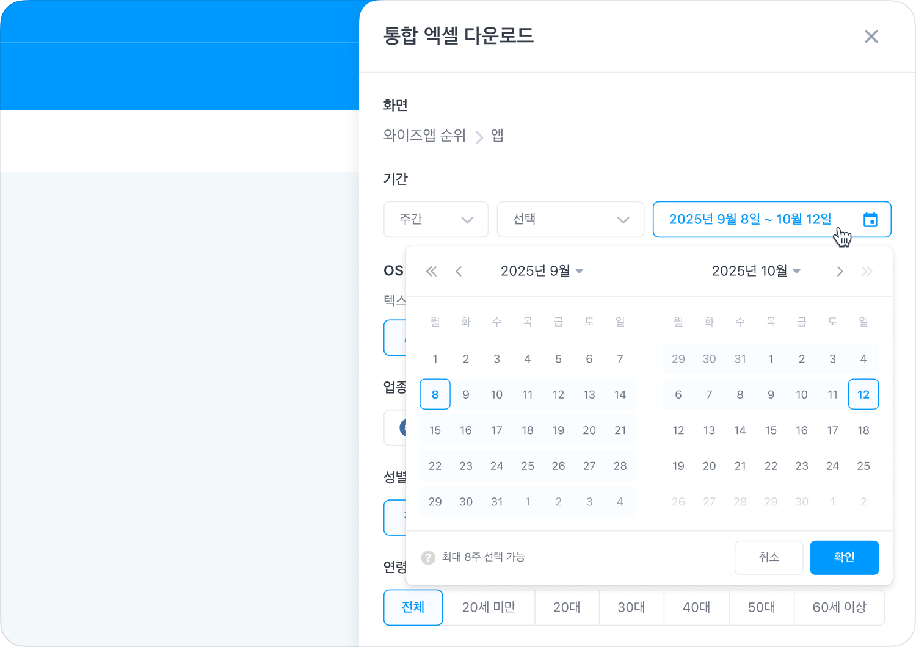The image size is (916, 647).
Task: Select the 20대 age option
Action: [567, 607]
